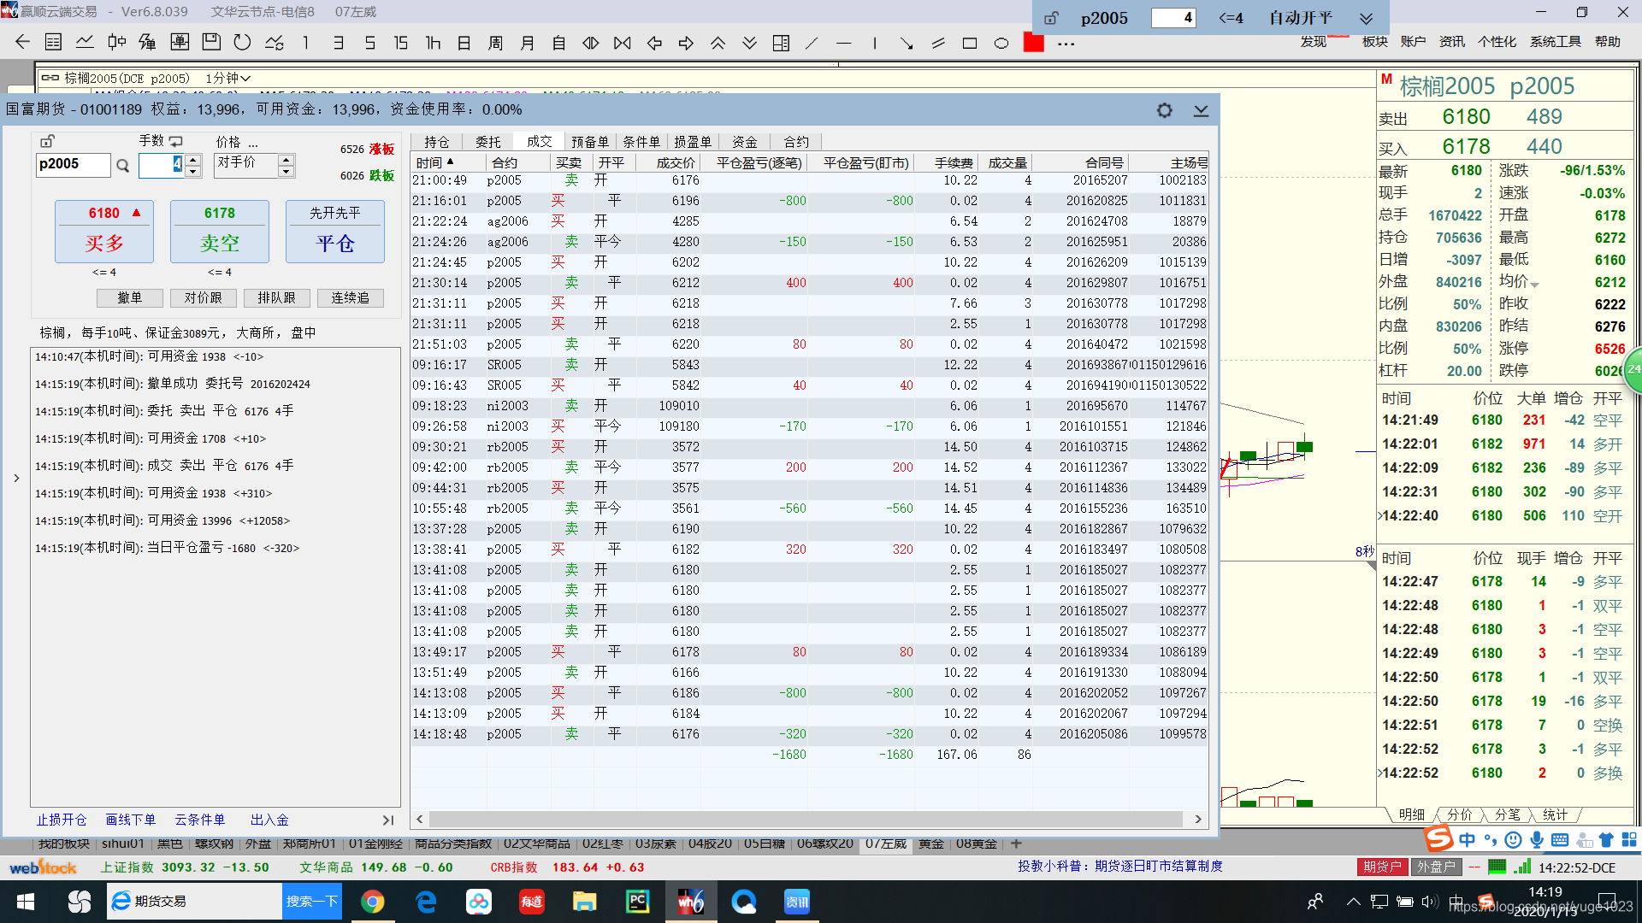Open the 系统工具 menu
This screenshot has height=923, width=1642.
(1556, 41)
